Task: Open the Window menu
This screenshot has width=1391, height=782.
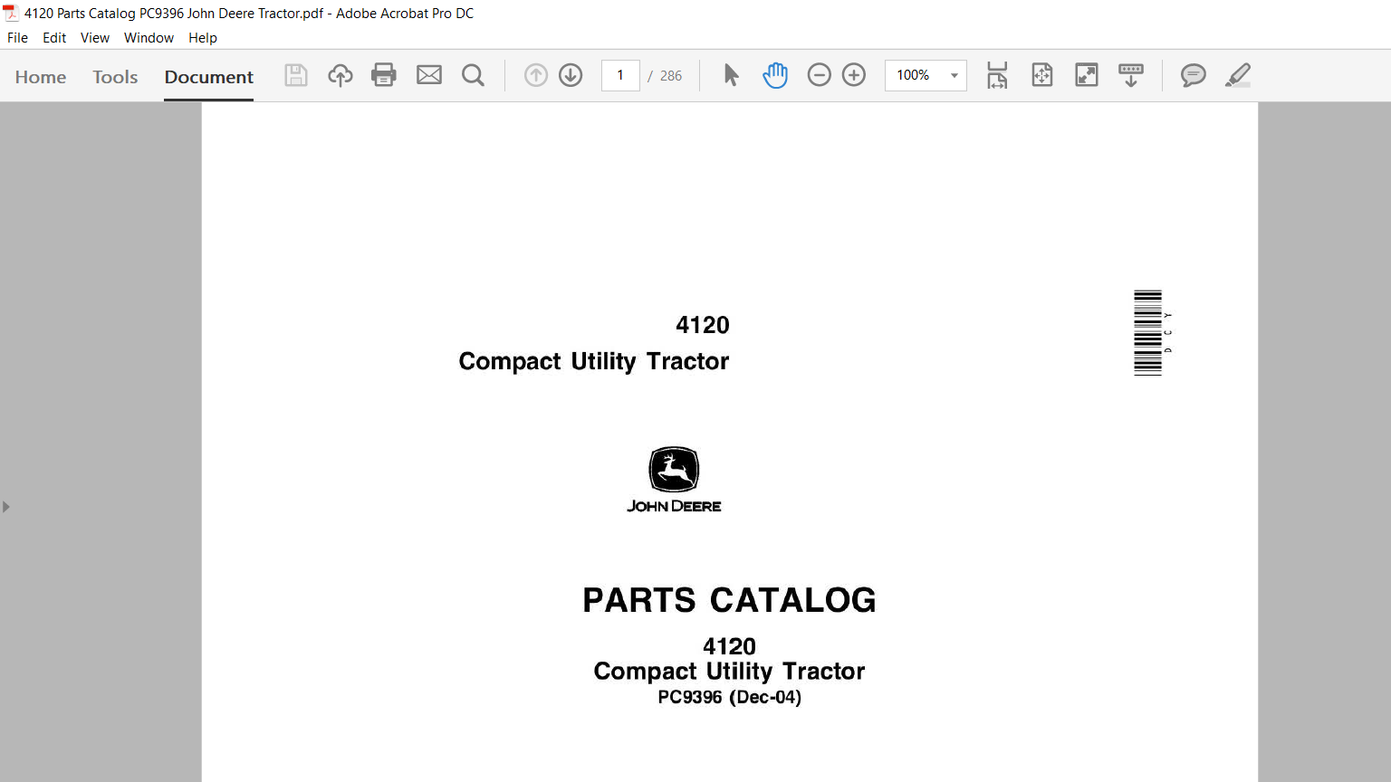Action: [x=149, y=38]
